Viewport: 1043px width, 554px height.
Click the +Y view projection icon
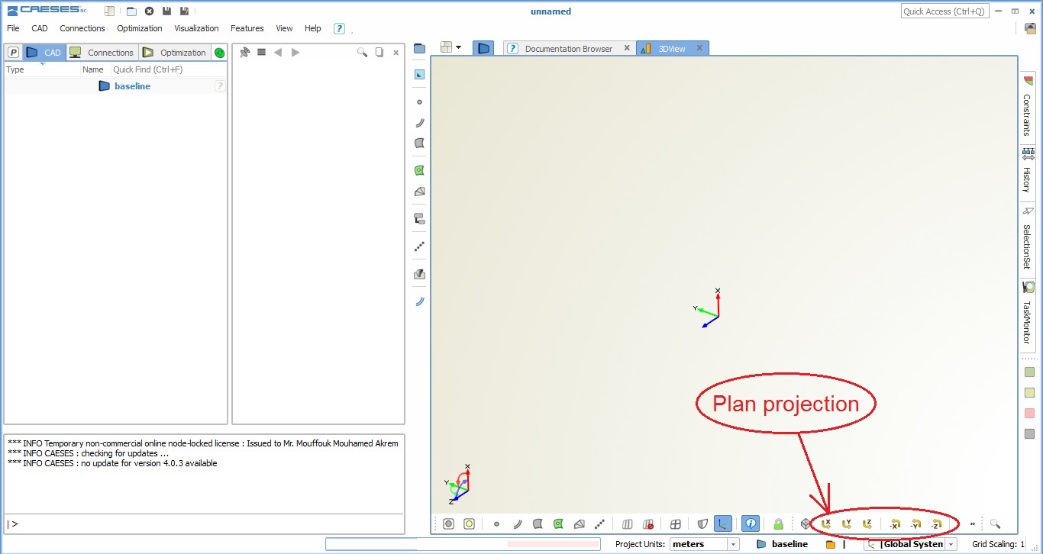tap(847, 524)
